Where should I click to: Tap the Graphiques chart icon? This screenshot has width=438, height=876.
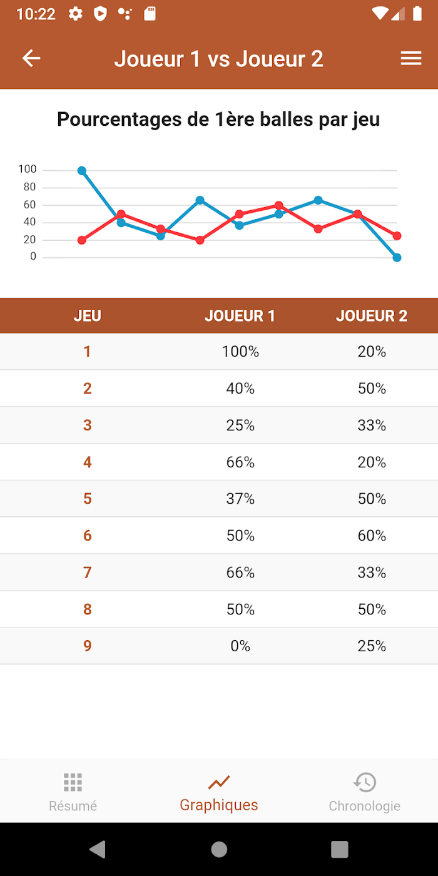[219, 782]
